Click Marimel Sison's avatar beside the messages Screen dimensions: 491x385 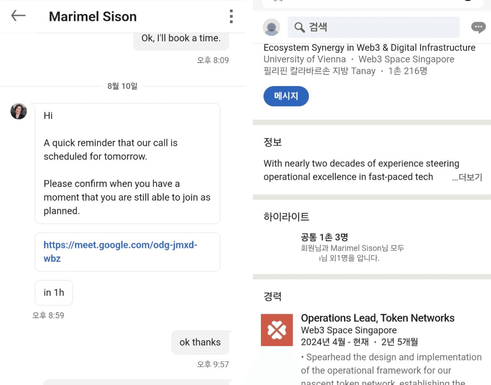tap(19, 111)
